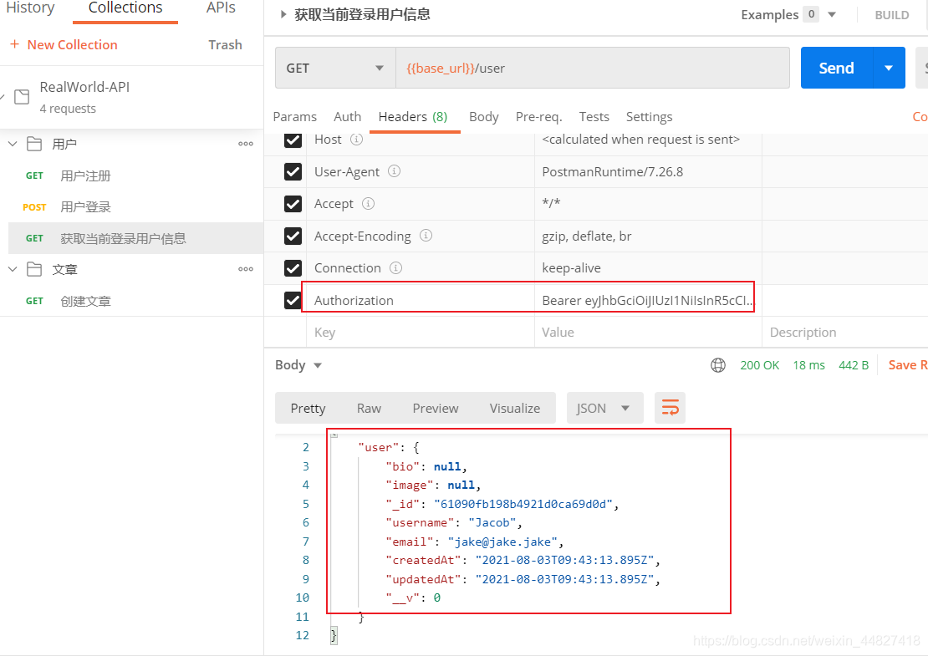928x656 pixels.
Task: Open the Settings tab
Action: point(650,116)
